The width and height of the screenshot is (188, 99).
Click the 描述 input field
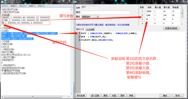pos(106,12)
